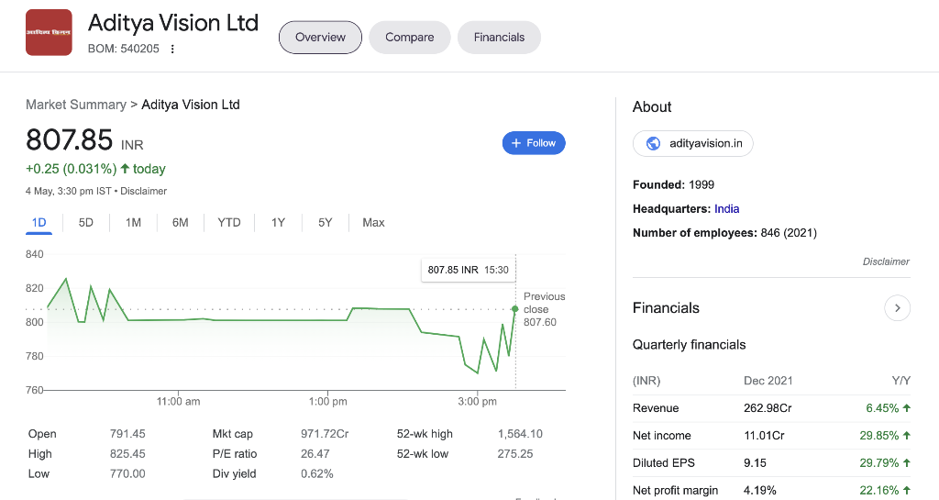Open the India headquarters link
This screenshot has height=500, width=939.
726,209
